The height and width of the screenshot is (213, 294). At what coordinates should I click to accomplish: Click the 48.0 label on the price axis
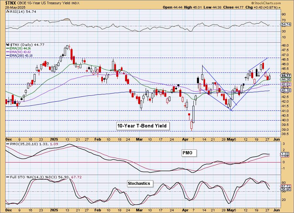tap(285, 46)
